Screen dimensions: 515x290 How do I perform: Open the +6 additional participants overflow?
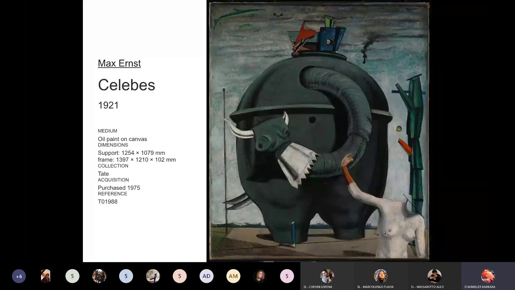coord(19,276)
